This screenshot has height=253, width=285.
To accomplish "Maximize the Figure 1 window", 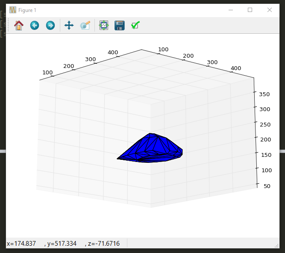I will (250, 10).
